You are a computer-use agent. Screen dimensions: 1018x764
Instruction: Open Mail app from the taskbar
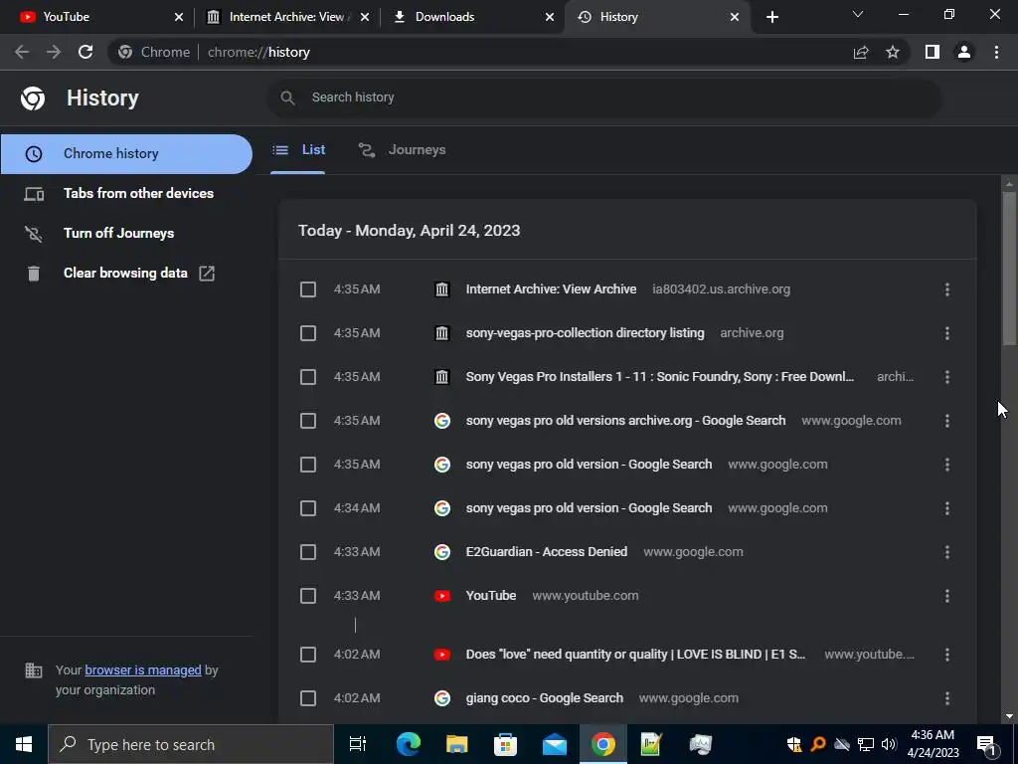click(x=555, y=744)
